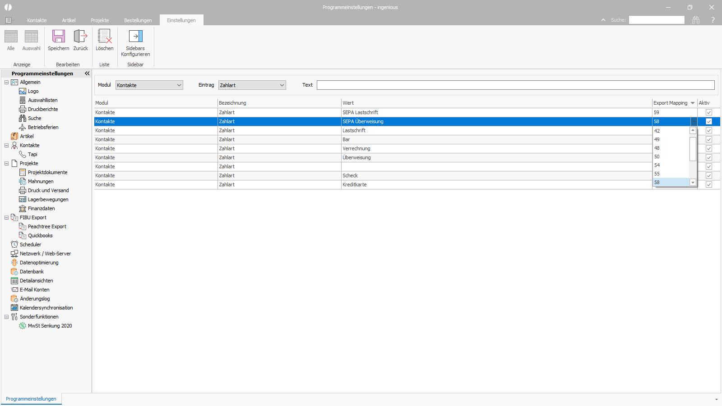Click the Speichern save icon
The width and height of the screenshot is (722, 406).
59,37
